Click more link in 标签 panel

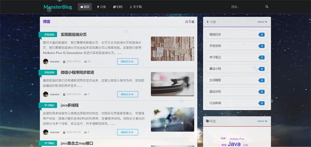coord(262,121)
